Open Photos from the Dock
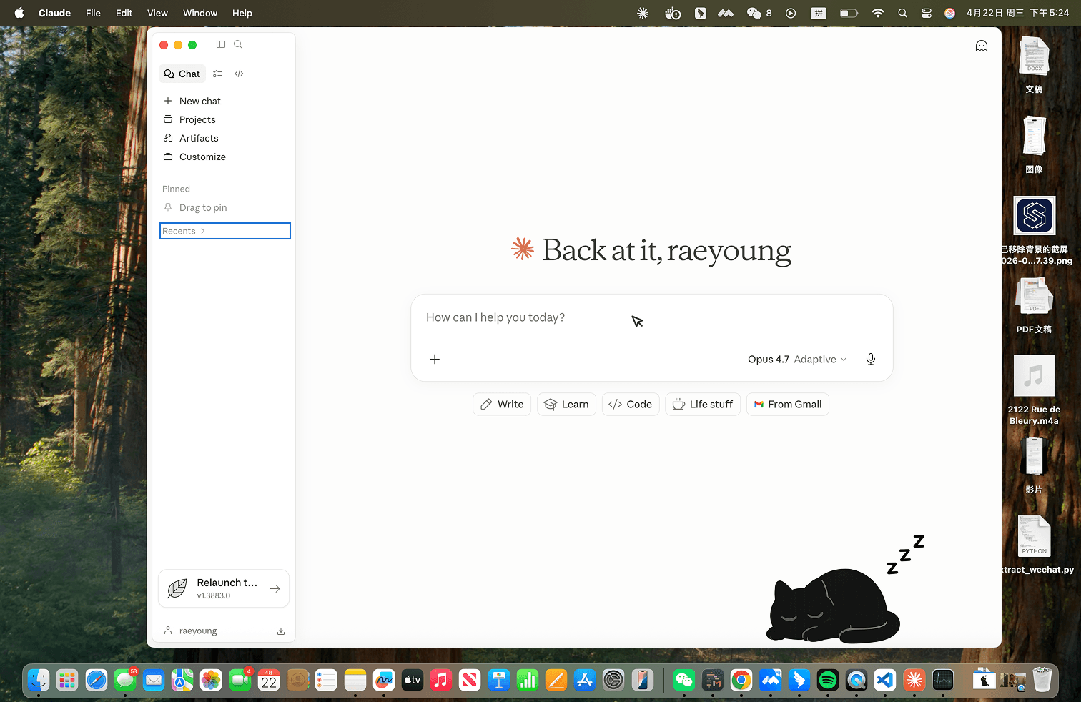1081x702 pixels. pos(211,680)
